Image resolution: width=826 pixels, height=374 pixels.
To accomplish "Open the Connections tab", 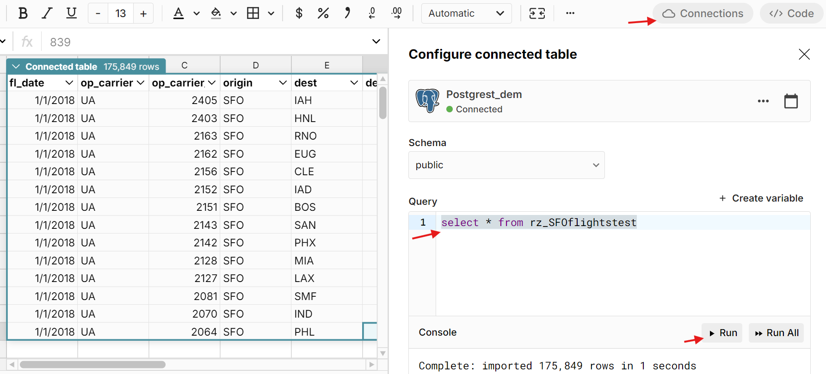I will pyautogui.click(x=703, y=13).
